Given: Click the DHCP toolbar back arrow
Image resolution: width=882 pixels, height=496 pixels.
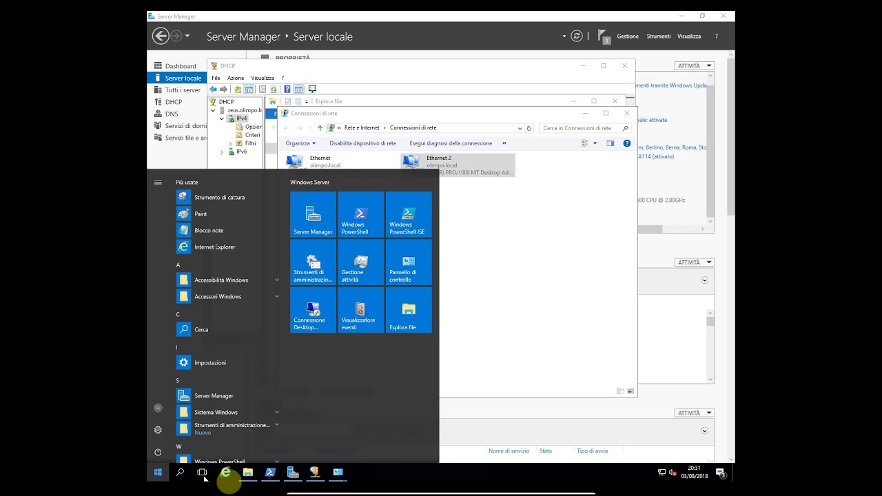Looking at the screenshot, I should pyautogui.click(x=213, y=90).
